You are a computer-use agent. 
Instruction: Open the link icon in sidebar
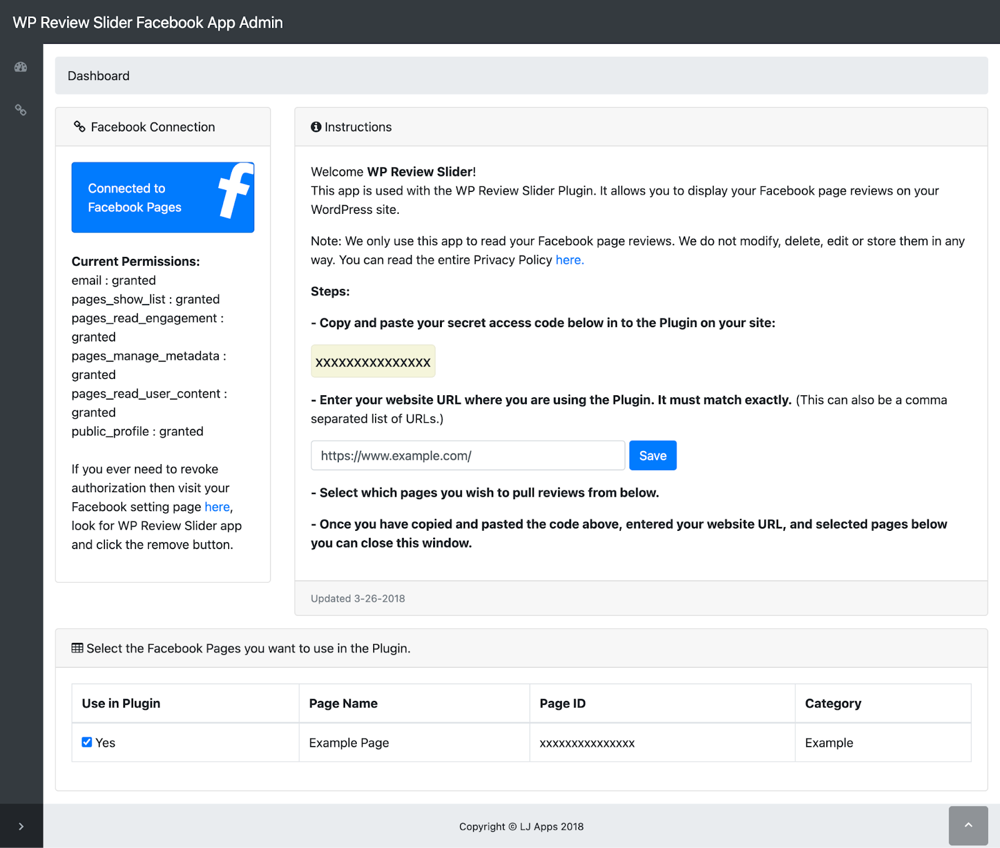point(21,110)
